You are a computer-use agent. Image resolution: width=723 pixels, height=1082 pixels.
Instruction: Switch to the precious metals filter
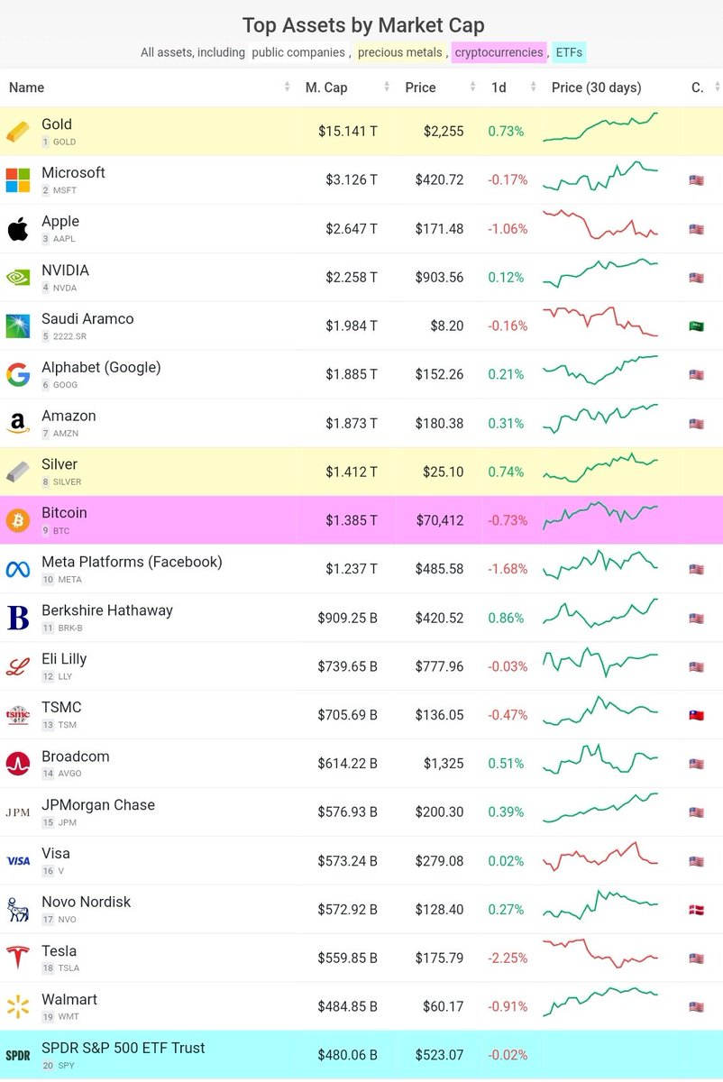399,53
